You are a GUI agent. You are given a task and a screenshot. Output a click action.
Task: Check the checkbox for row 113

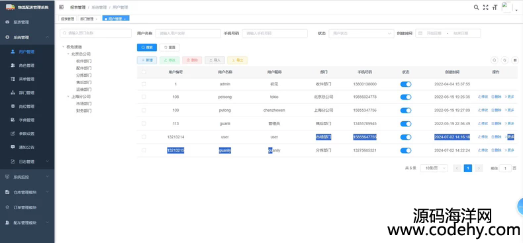(x=144, y=124)
